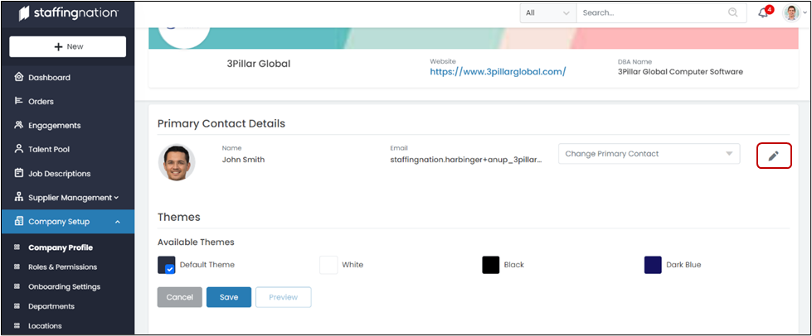
Task: Click John Smith's profile photo
Action: [177, 162]
